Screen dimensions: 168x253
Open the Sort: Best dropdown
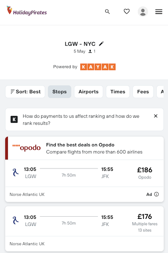pos(25,91)
